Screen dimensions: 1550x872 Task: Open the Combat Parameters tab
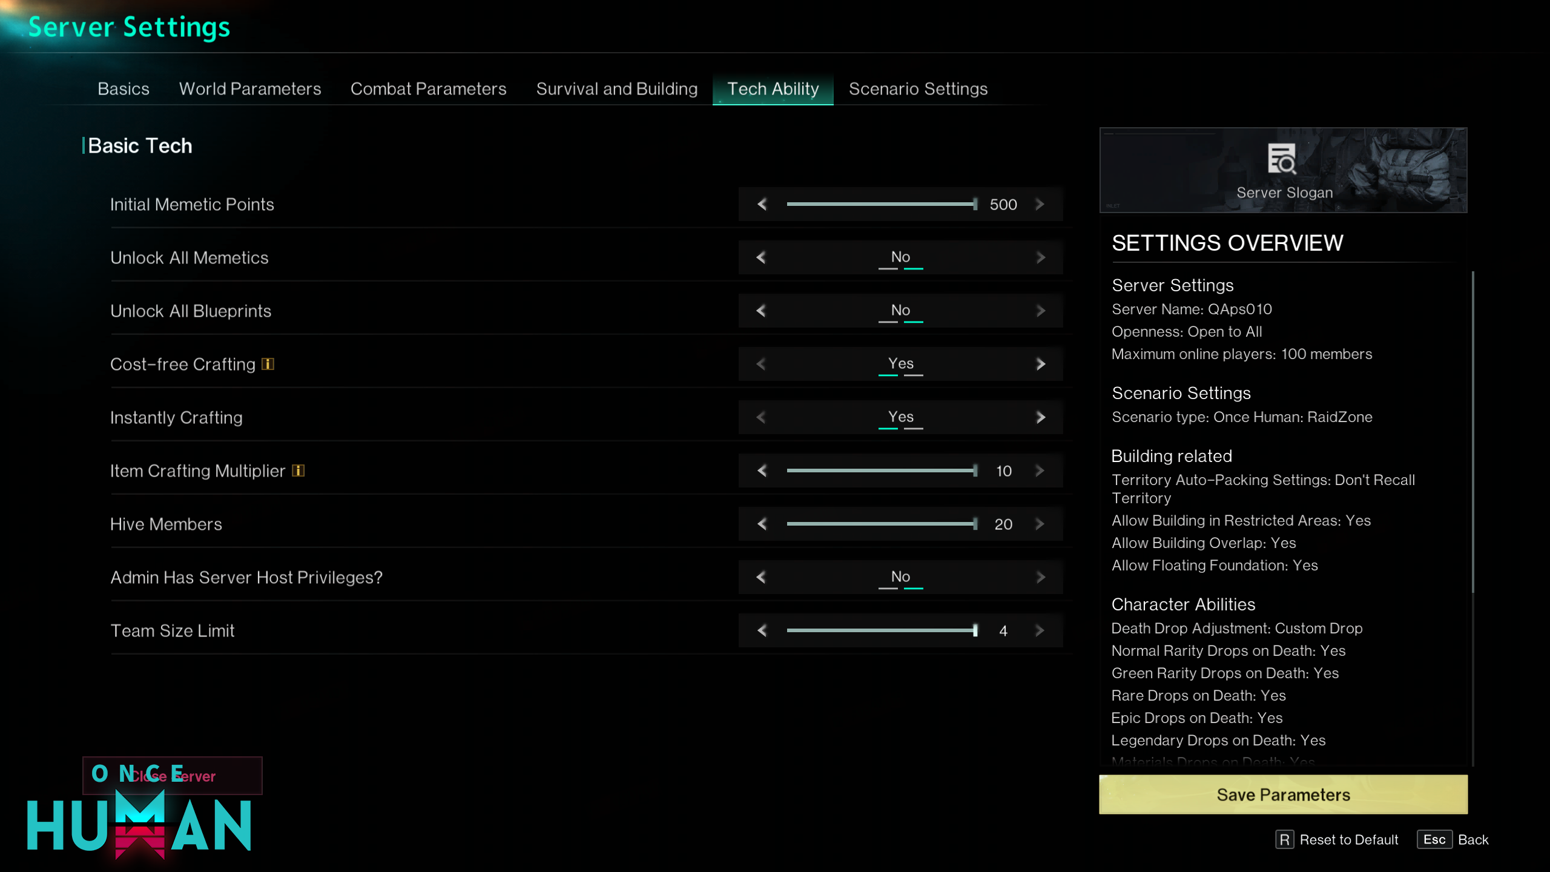click(x=428, y=89)
